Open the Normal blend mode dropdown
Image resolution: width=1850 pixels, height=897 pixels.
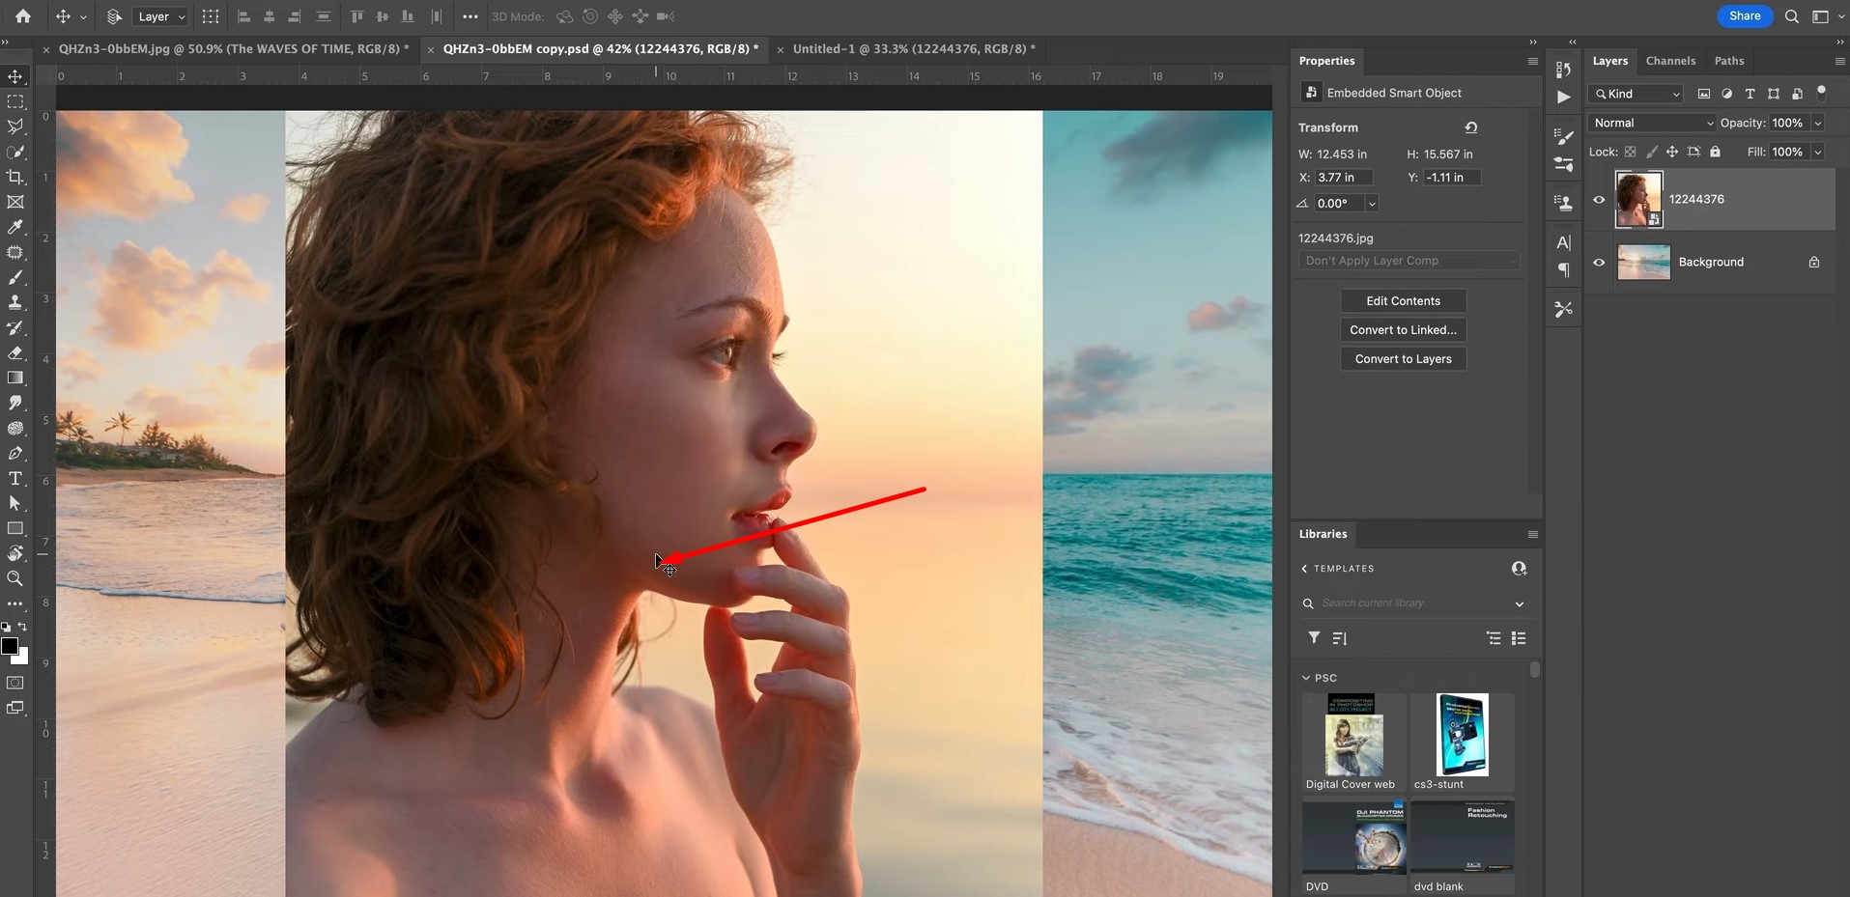[1652, 123]
